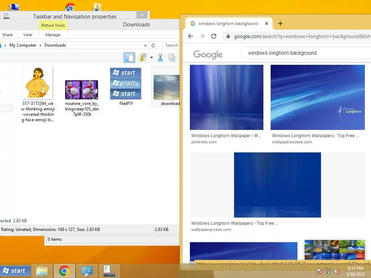This screenshot has width=371, height=278.
Task: Open the colorful wallpaper collage thumbnail
Action: pos(334,250)
